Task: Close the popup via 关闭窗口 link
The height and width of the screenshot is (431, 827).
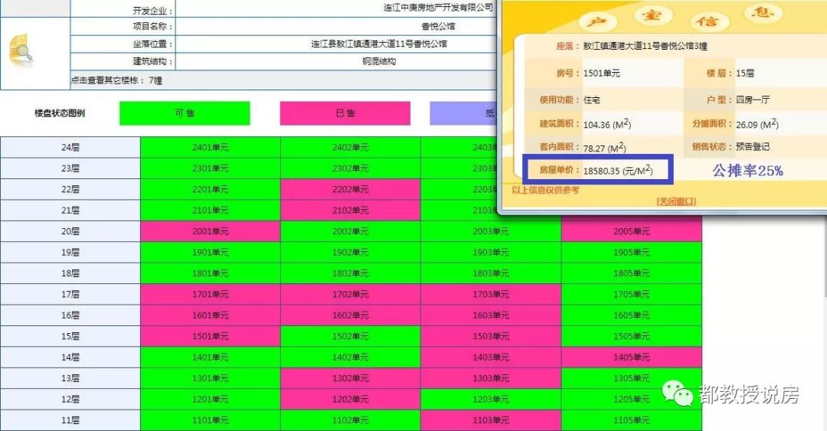Action: click(x=676, y=201)
